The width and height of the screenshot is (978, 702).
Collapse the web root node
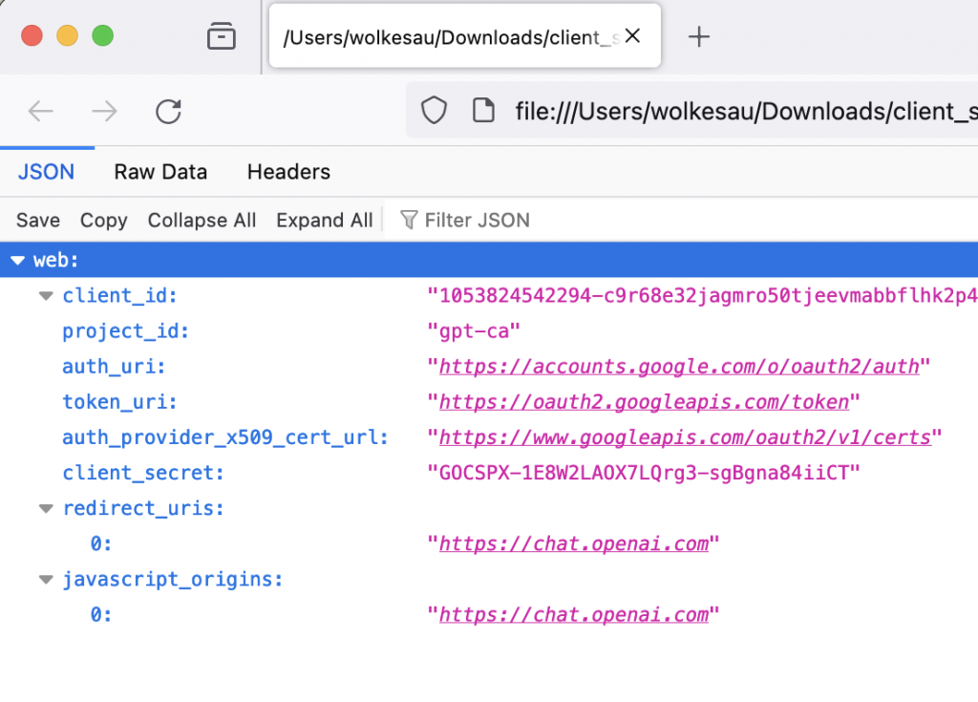point(18,260)
